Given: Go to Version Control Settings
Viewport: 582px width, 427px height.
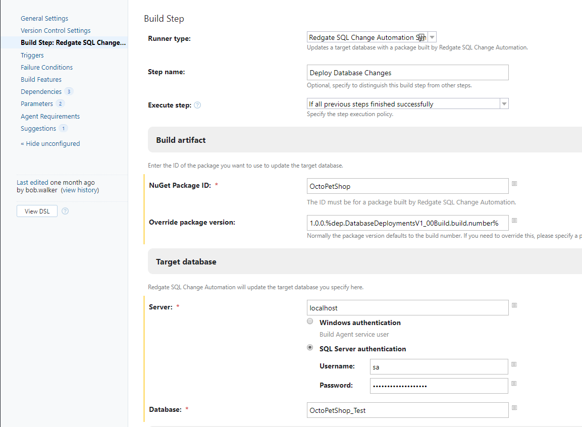Looking at the screenshot, I should click(56, 30).
